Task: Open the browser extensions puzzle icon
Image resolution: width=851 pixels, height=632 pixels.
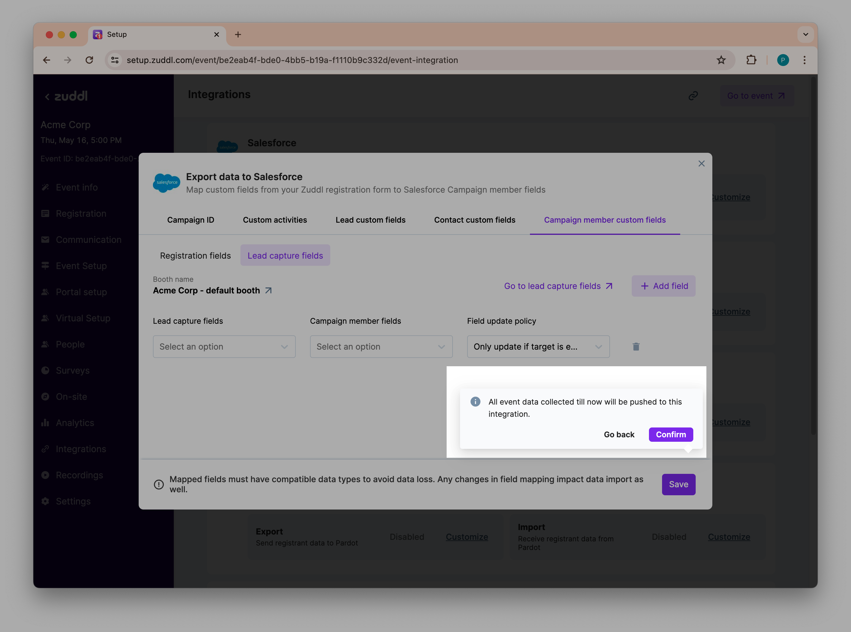Action: (x=751, y=60)
